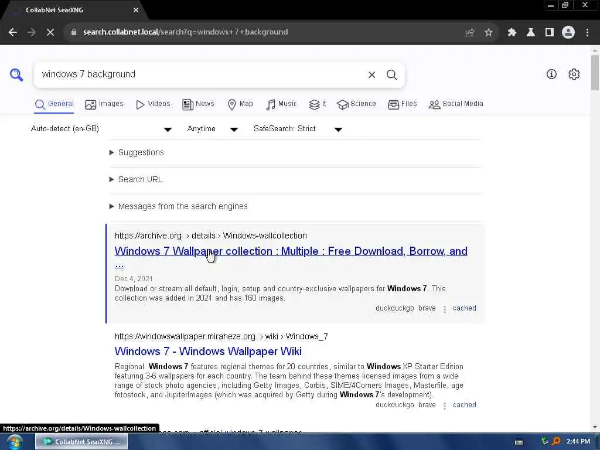Screen dimensions: 600x450
Task: Open Windows 7 Wallpaper collection result link
Action: tap(291, 251)
